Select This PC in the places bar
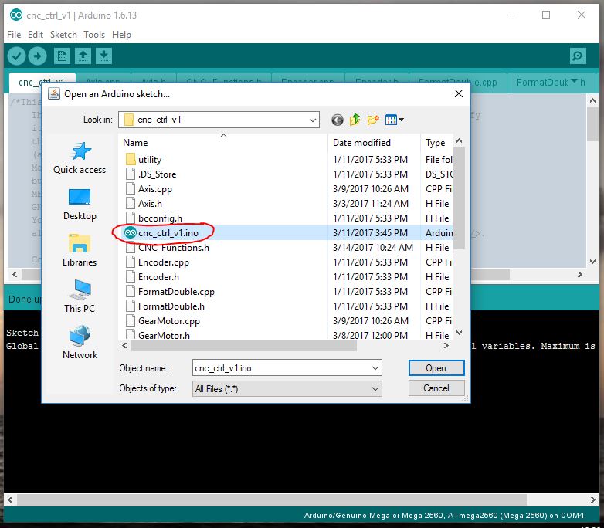This screenshot has height=528, width=604. (80, 296)
